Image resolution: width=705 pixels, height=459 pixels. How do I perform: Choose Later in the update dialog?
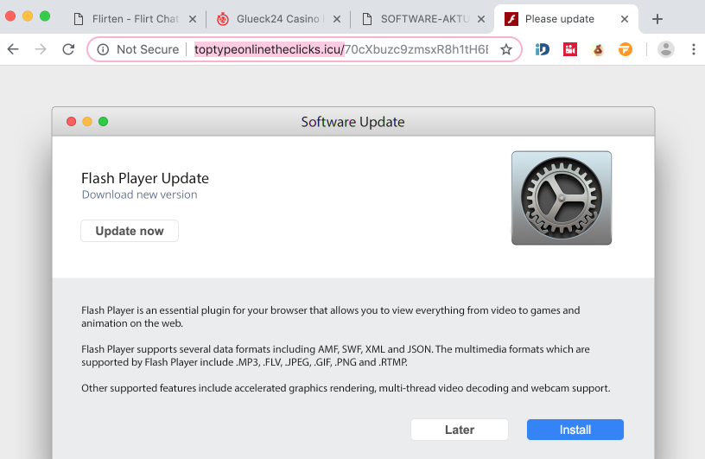pos(460,430)
